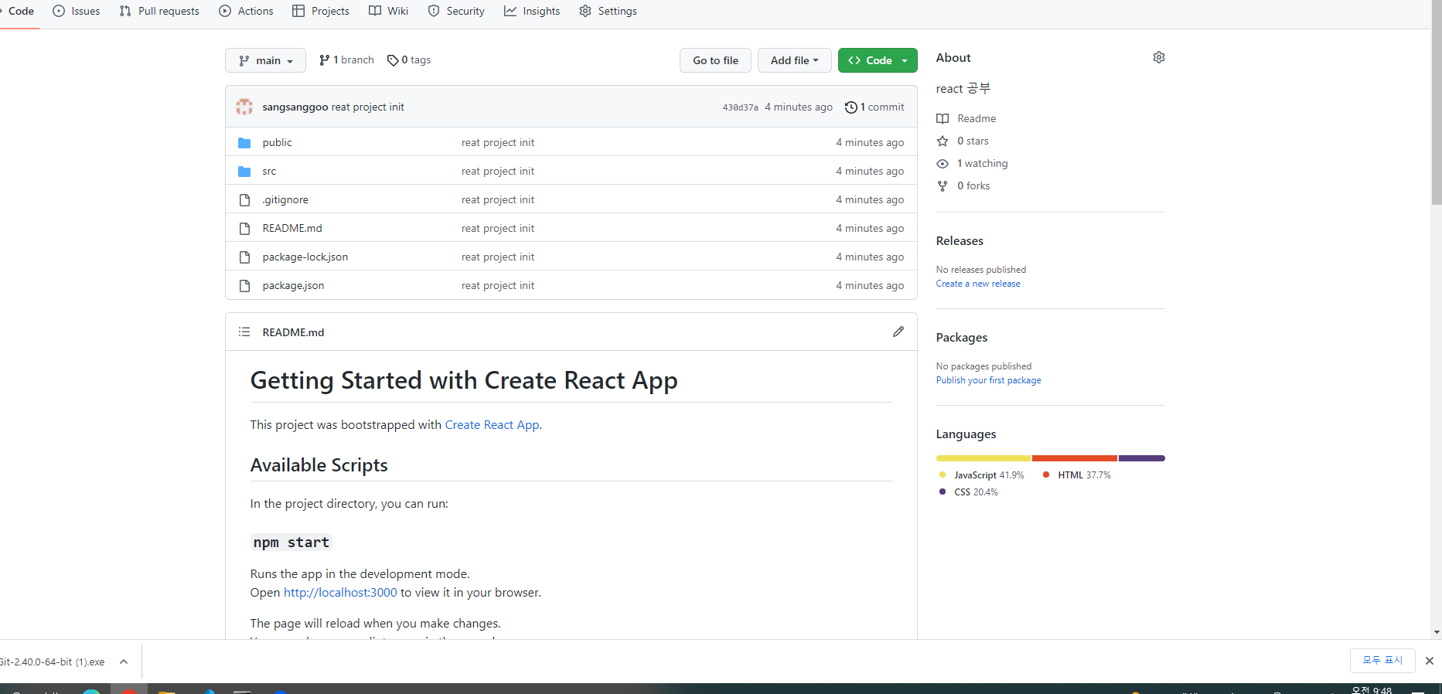The width and height of the screenshot is (1442, 694).
Task: Open repository Settings tab
Action: point(609,11)
